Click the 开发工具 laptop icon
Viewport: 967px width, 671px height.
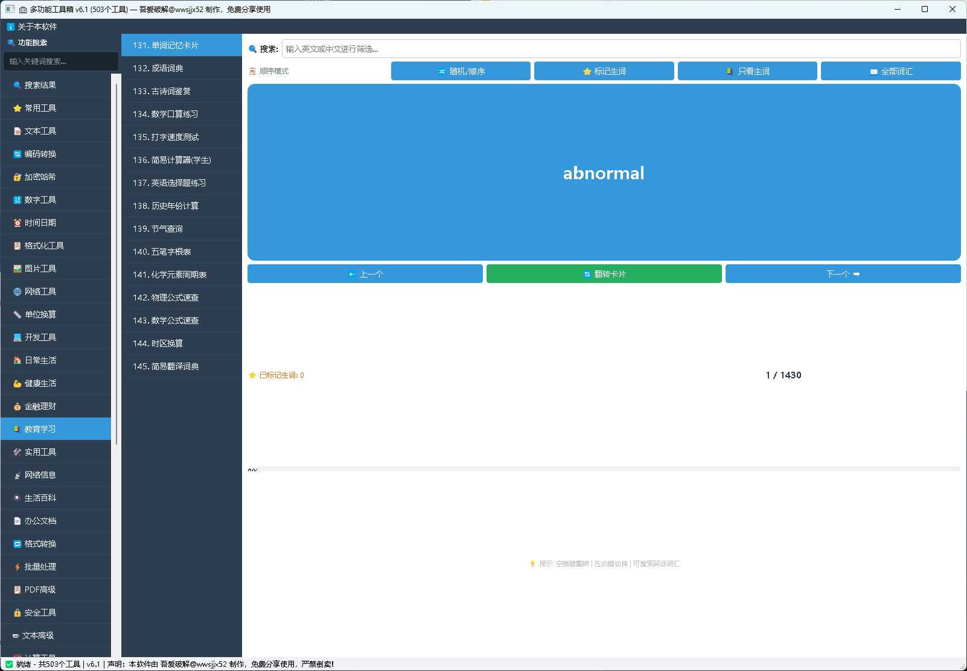pos(18,337)
